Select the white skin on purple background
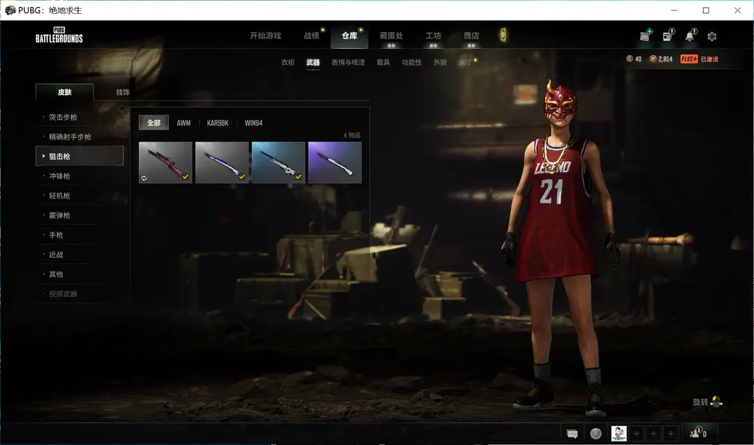 (334, 162)
